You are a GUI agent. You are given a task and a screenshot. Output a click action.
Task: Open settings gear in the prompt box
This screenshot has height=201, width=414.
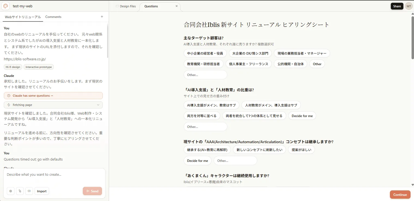[11, 191]
